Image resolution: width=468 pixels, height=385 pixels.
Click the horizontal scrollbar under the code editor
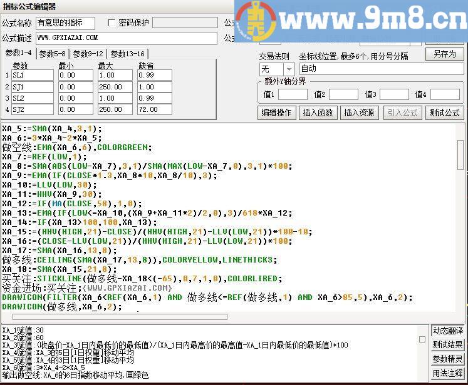(x=120, y=316)
